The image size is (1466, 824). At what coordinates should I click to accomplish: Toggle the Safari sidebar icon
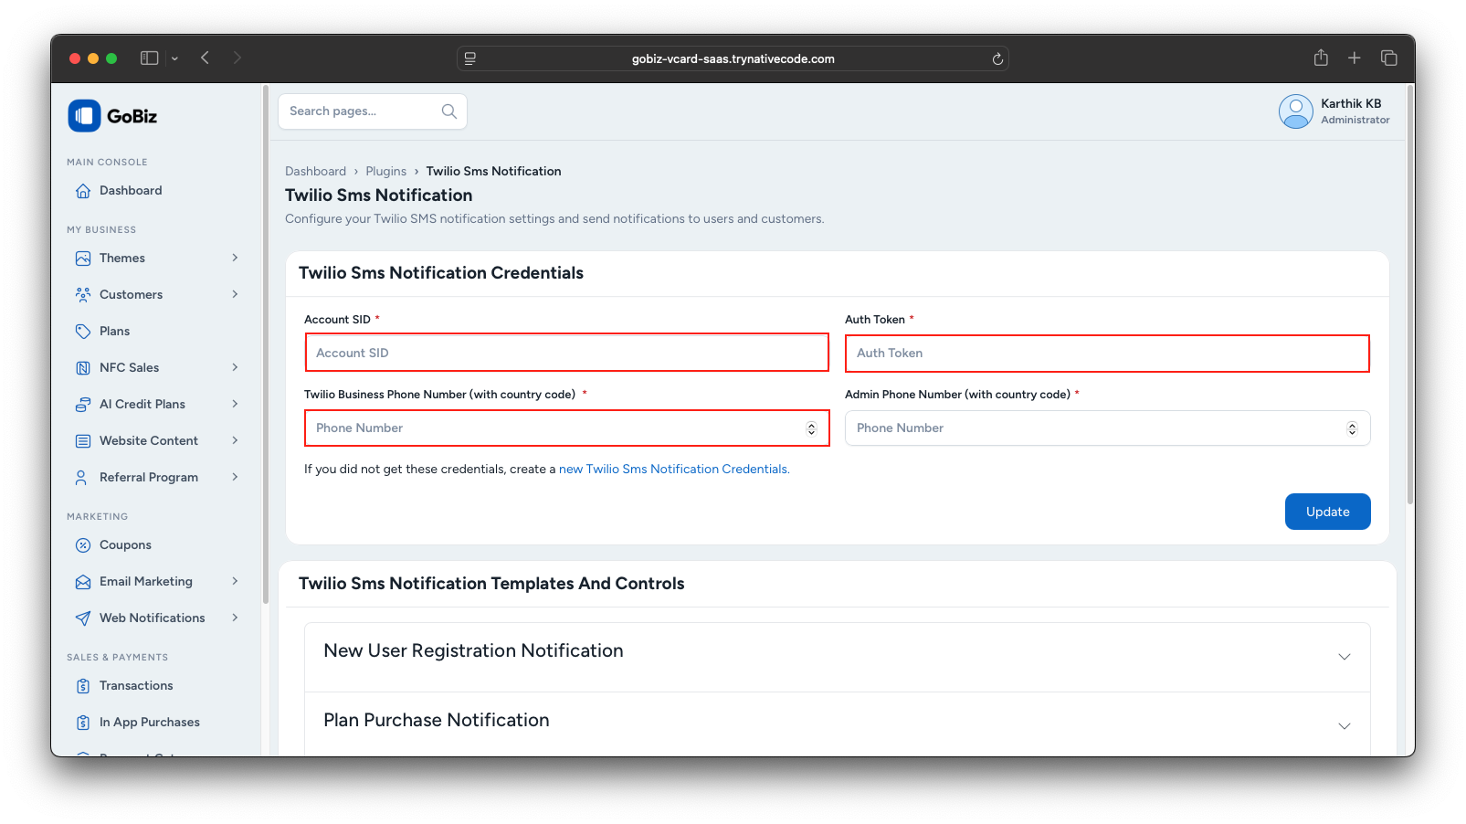tap(150, 58)
